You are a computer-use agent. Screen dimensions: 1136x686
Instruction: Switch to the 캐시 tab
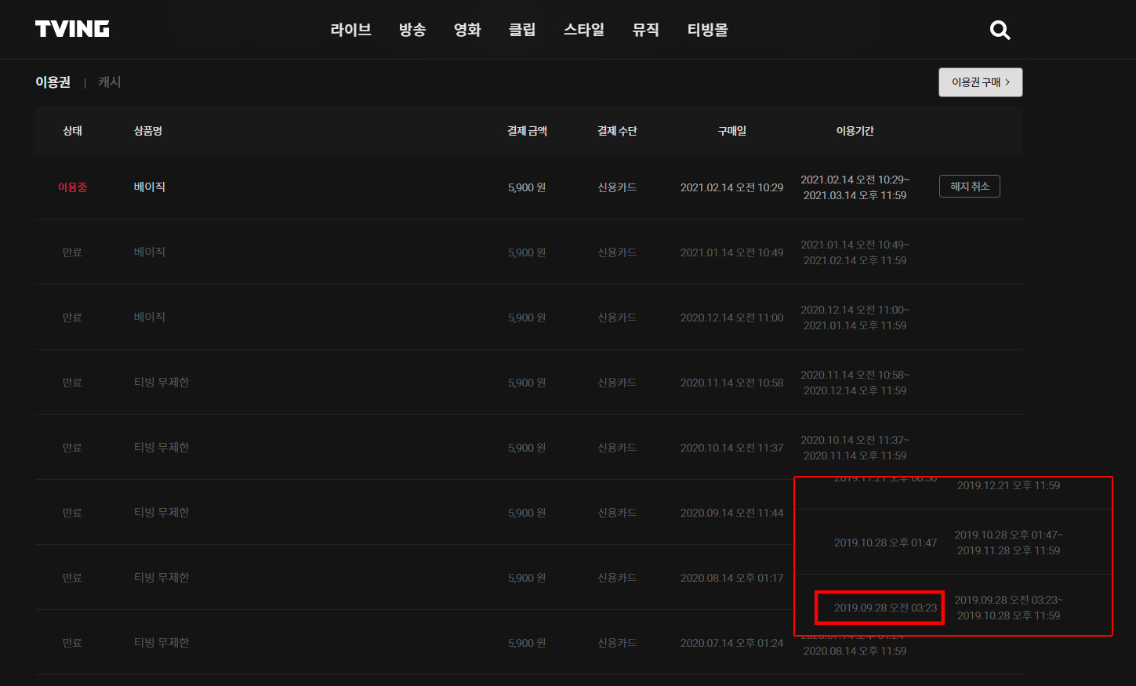(x=109, y=82)
